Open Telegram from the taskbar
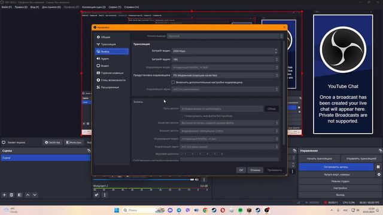Viewport: 383px width, 215px height. 179,210
